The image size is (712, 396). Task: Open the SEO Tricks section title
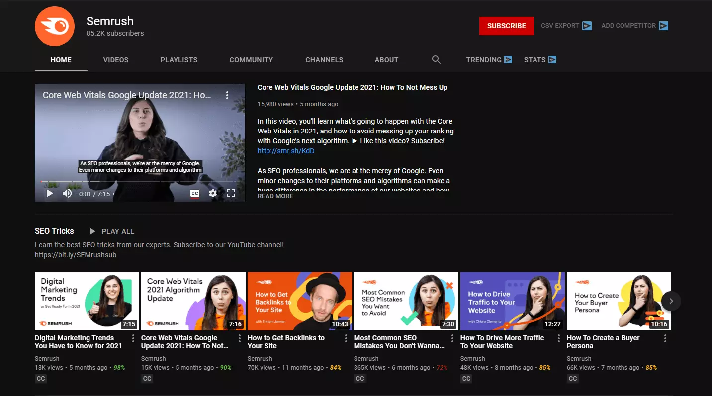coord(54,231)
